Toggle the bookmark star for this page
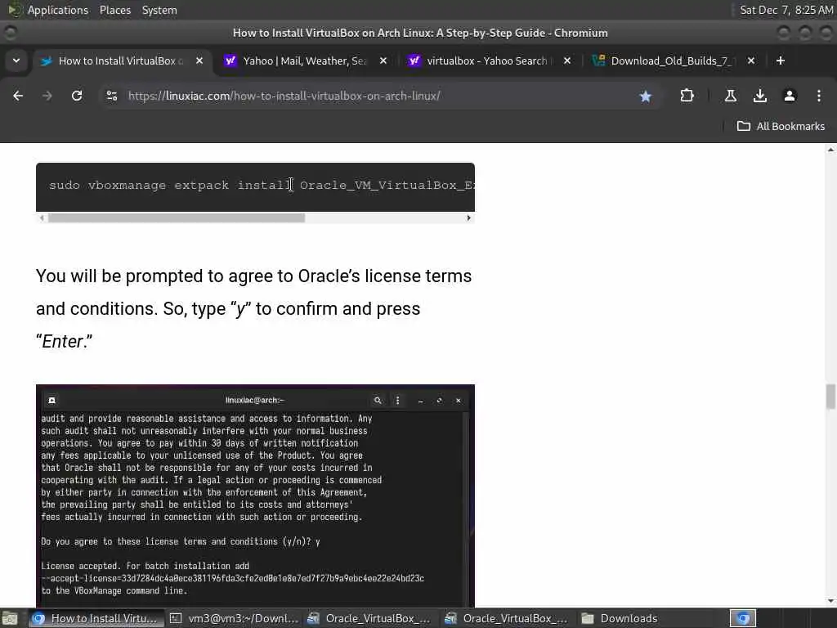The image size is (837, 628). pyautogui.click(x=646, y=96)
